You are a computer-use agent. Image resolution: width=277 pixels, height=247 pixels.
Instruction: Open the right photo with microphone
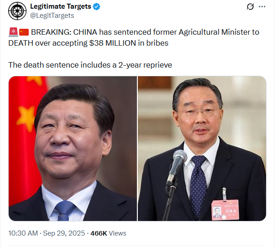[202, 148]
